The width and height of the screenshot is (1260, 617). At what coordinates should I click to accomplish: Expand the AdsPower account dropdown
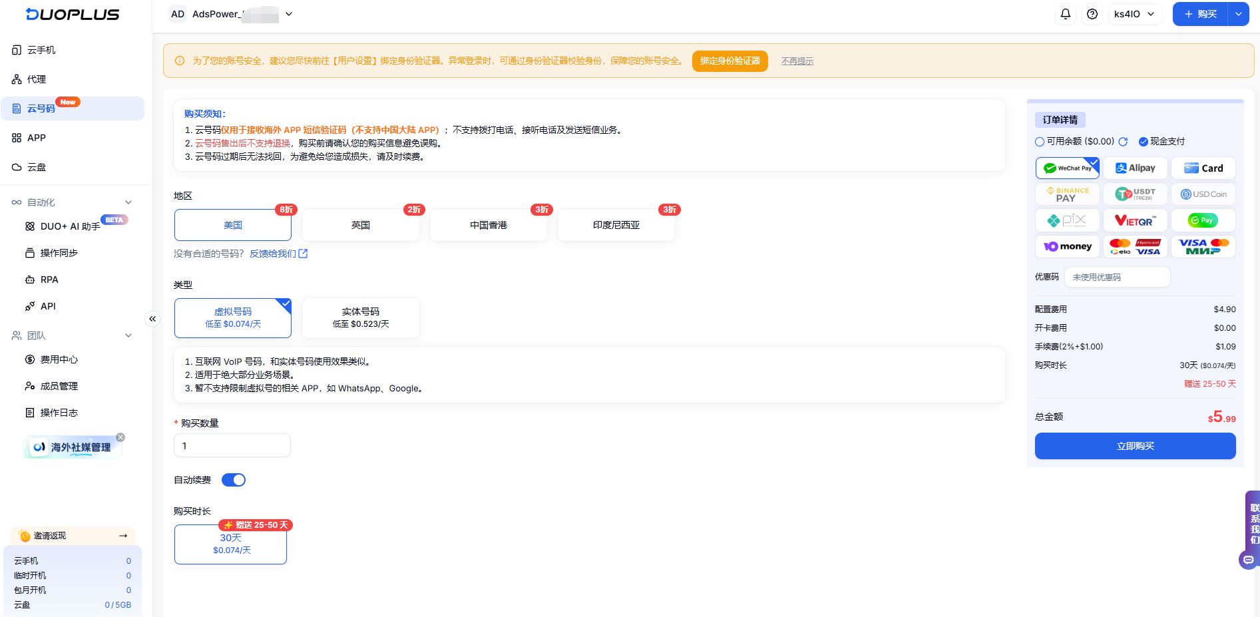(x=288, y=13)
